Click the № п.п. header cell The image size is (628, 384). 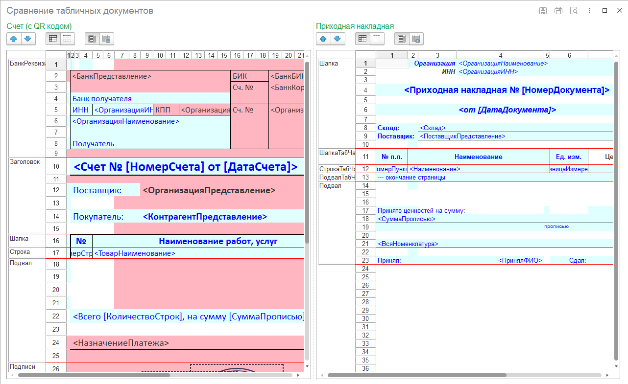click(391, 157)
